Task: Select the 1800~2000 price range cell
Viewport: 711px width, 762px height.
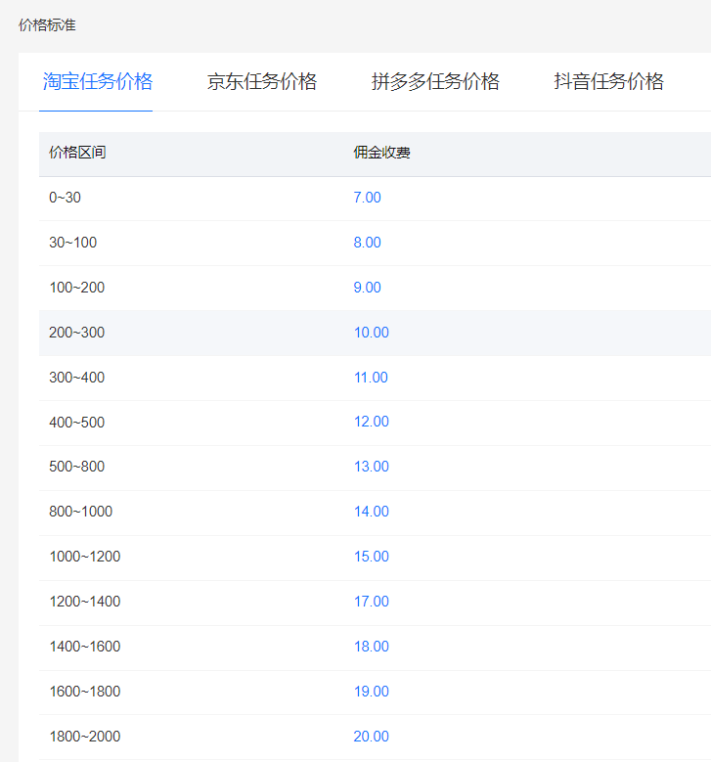Action: 84,737
